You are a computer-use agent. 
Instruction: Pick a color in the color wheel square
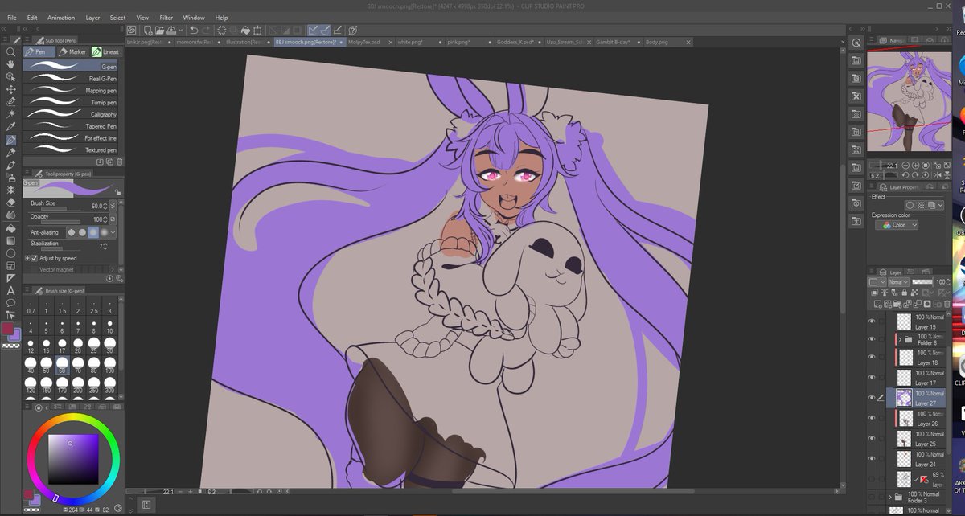(x=73, y=459)
